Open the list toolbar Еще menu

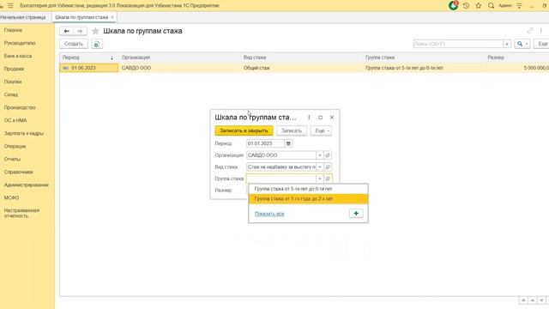tap(541, 44)
